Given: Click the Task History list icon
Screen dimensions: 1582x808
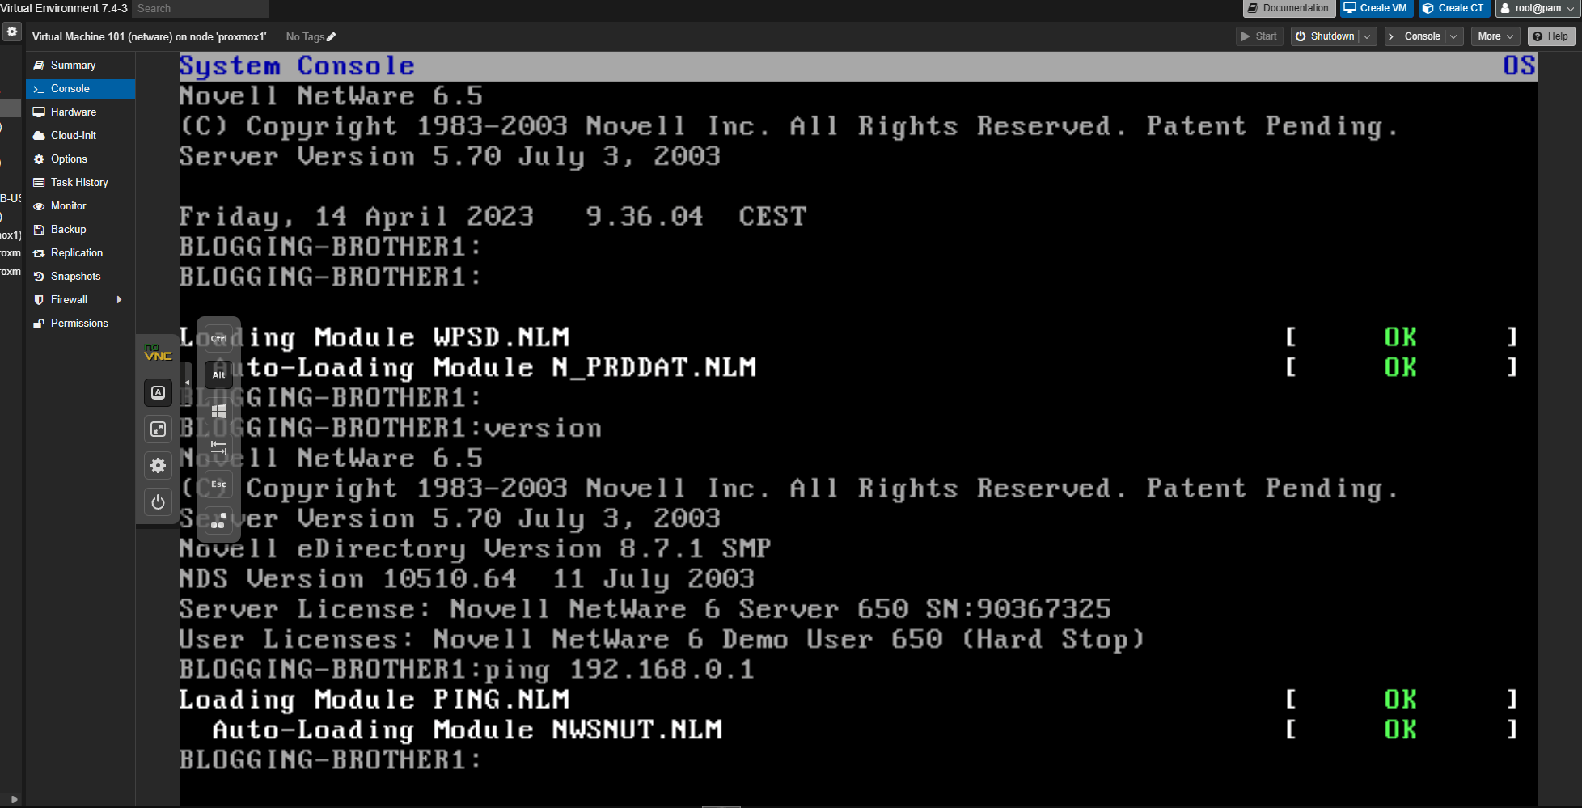Looking at the screenshot, I should click(x=39, y=183).
